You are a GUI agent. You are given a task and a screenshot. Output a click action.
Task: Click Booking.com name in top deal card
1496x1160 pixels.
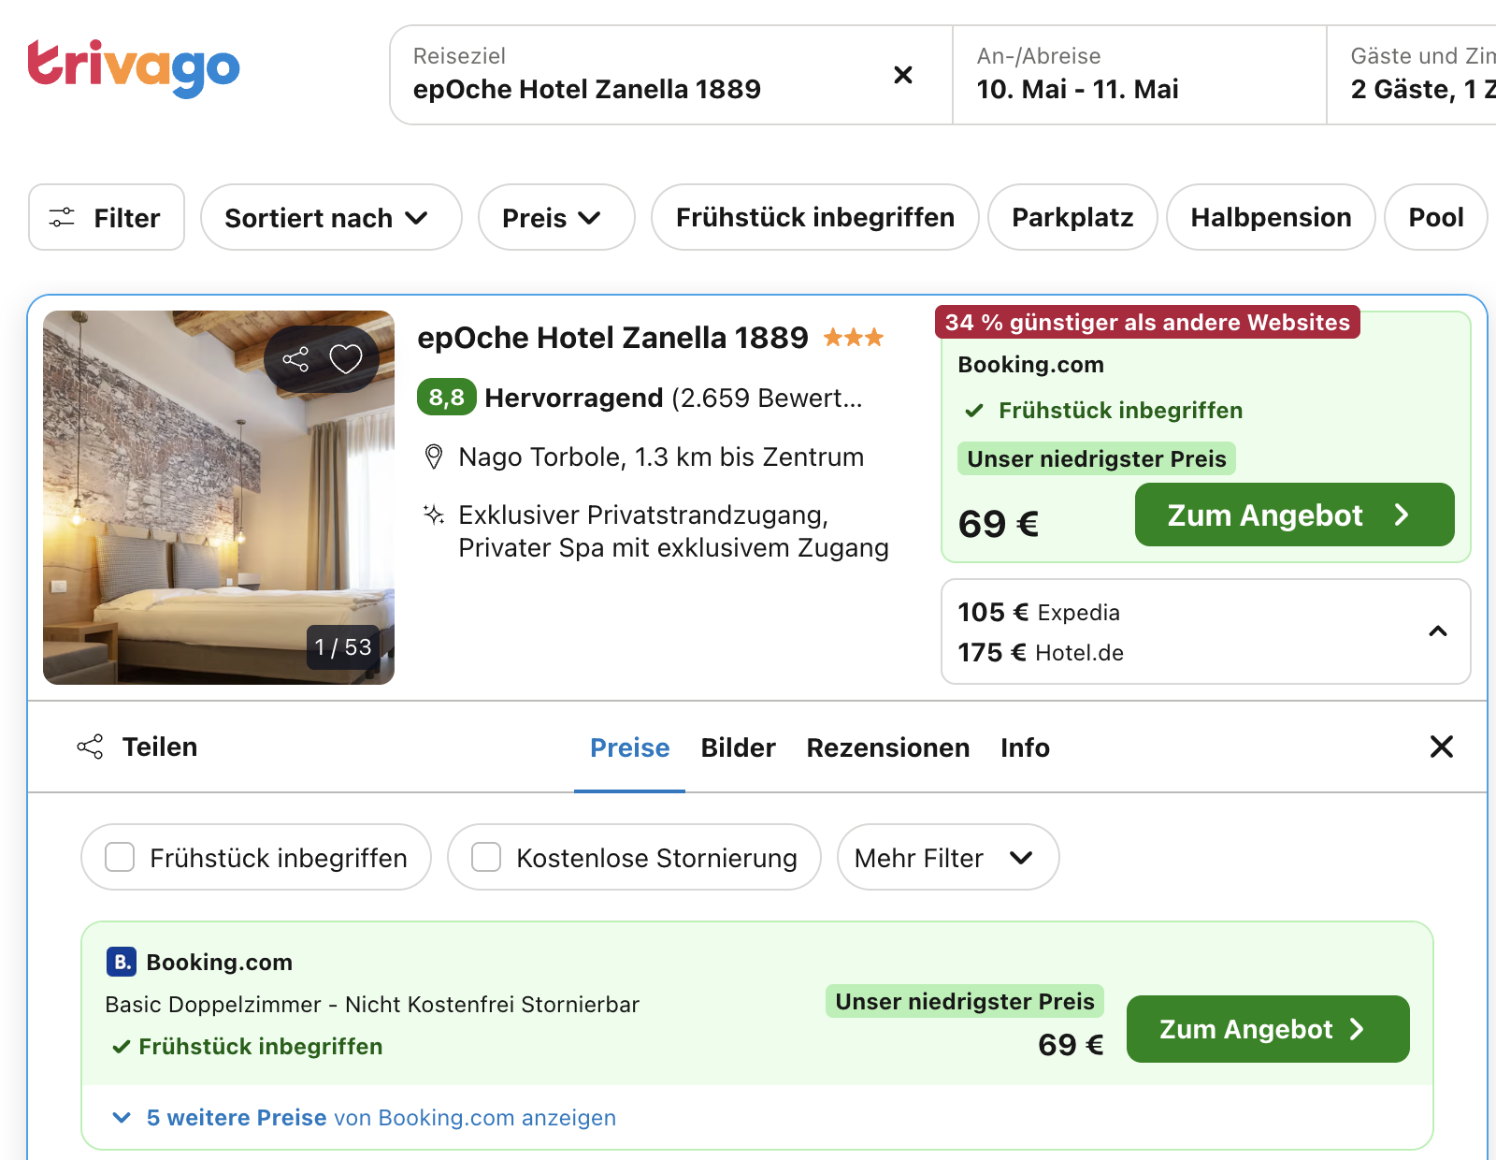1031,365
